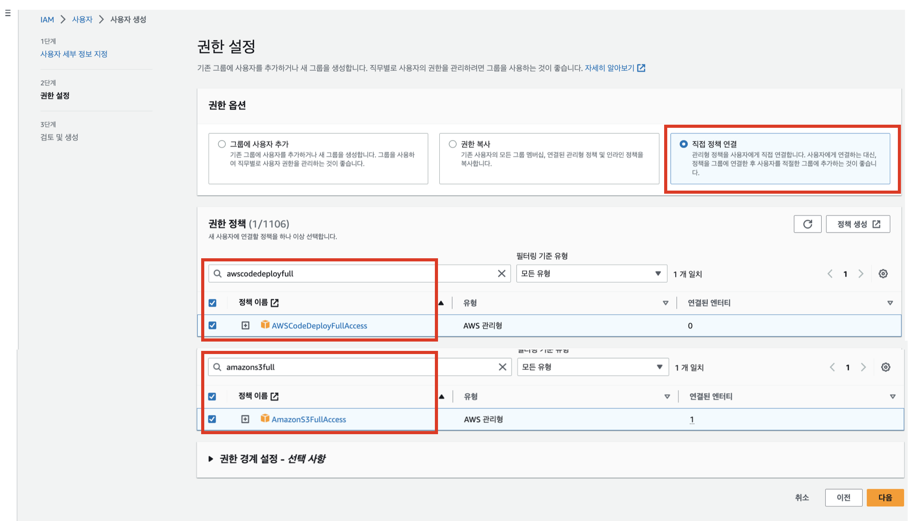Viewport: 909px width, 521px height.
Task: Toggle select-all checkbox in S3 table header
Action: (x=212, y=396)
